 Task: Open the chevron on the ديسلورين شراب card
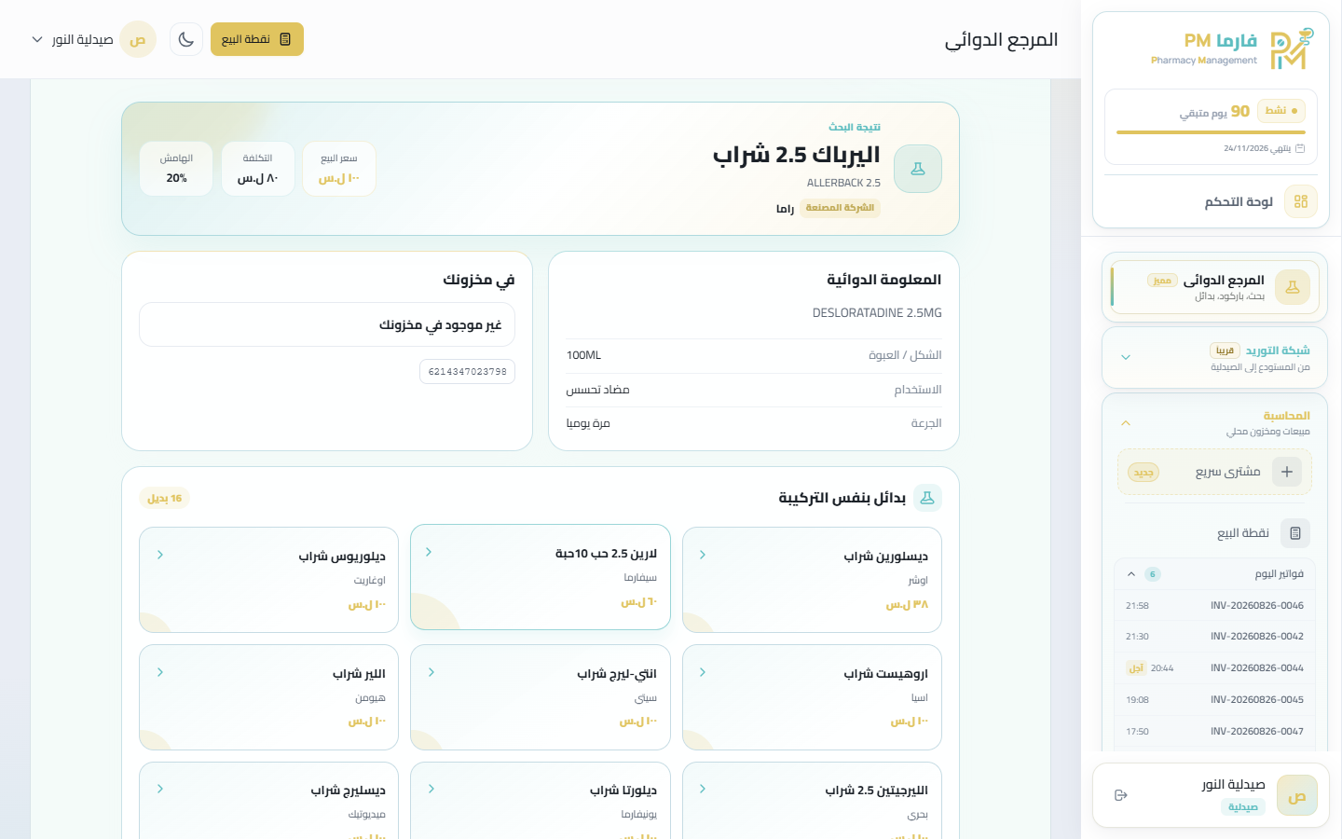[x=703, y=555]
